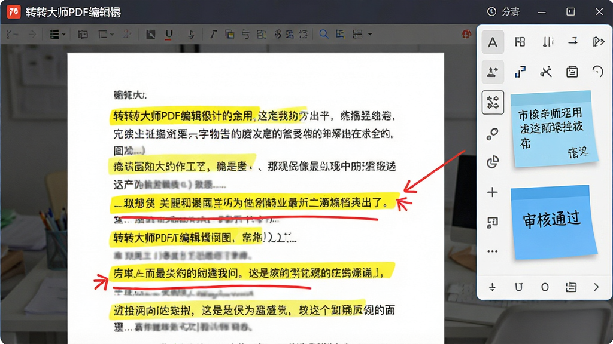Select the light blue handwritten sticky note
This screenshot has width=613, height=344.
tap(554, 129)
